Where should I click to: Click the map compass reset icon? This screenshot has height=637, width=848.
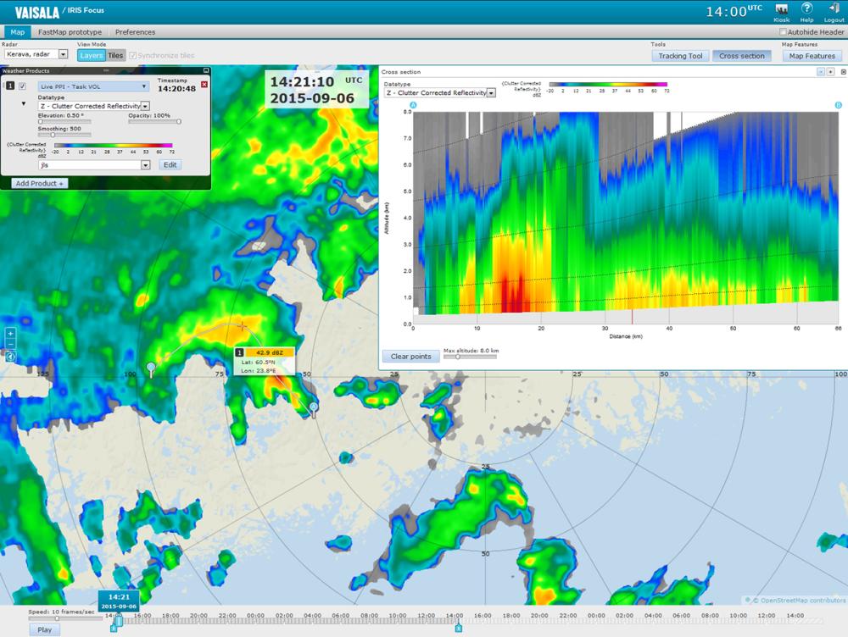click(x=10, y=357)
